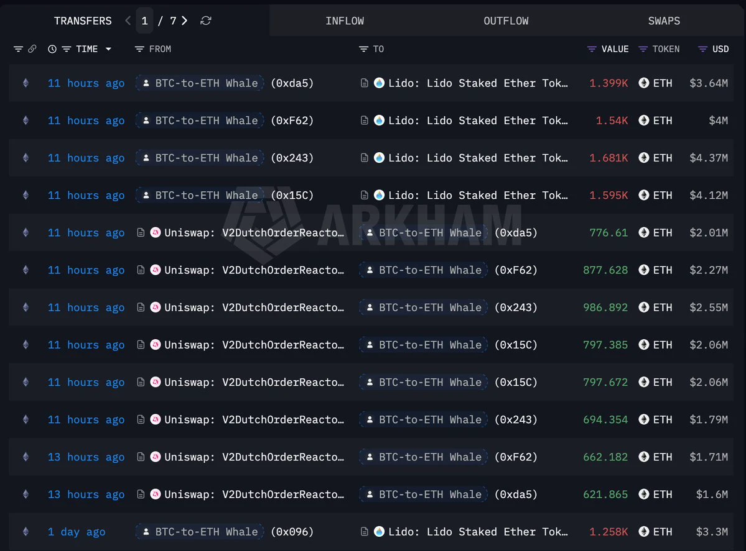The image size is (746, 551).
Task: Open BTC-to-ETH Whale sender tag (0x243) in 1.681K row
Action: [200, 158]
